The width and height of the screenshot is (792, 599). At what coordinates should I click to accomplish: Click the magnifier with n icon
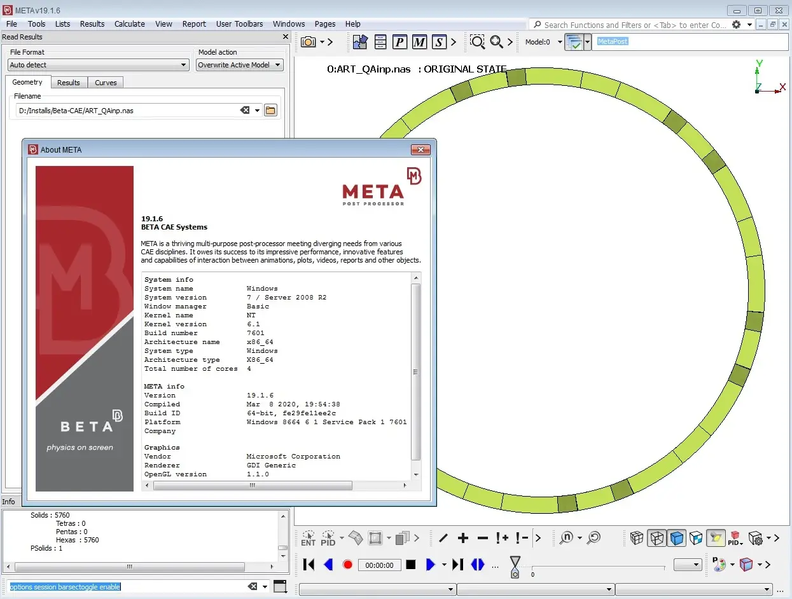[566, 538]
